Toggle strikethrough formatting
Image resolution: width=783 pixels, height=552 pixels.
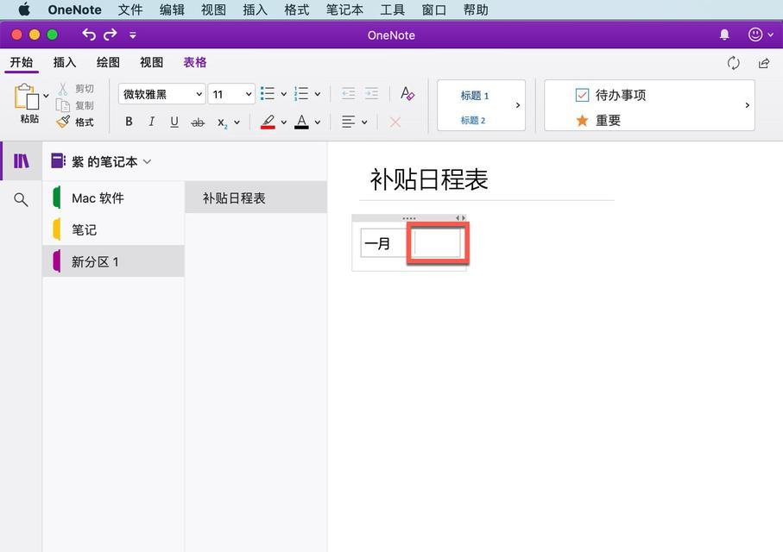198,122
